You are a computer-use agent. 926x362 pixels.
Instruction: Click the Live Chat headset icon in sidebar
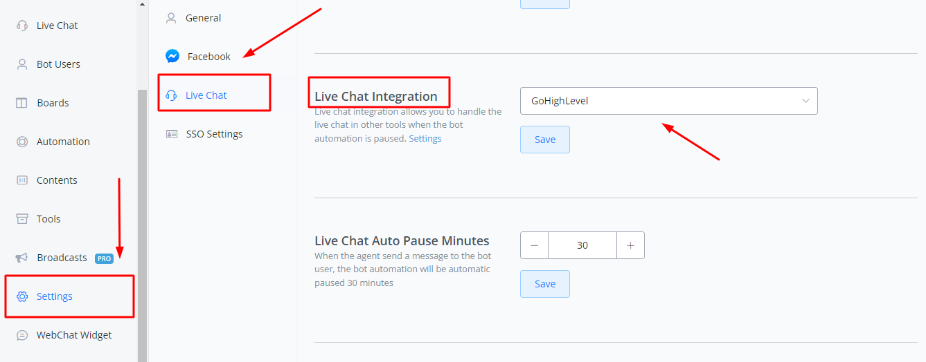tap(22, 26)
